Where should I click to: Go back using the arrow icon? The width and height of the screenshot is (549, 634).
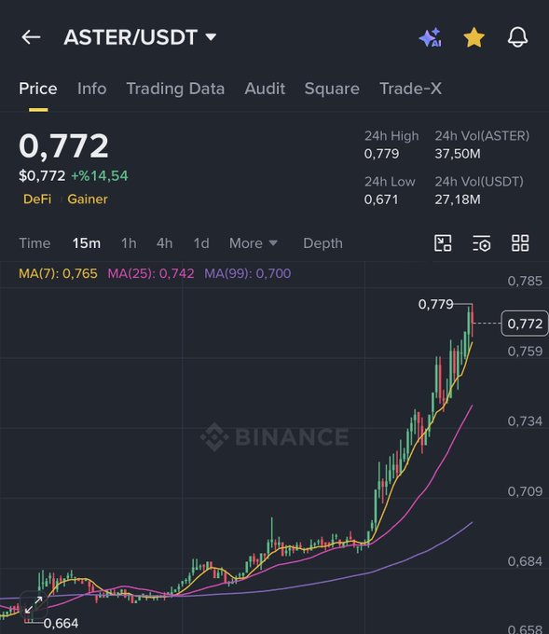click(x=31, y=37)
